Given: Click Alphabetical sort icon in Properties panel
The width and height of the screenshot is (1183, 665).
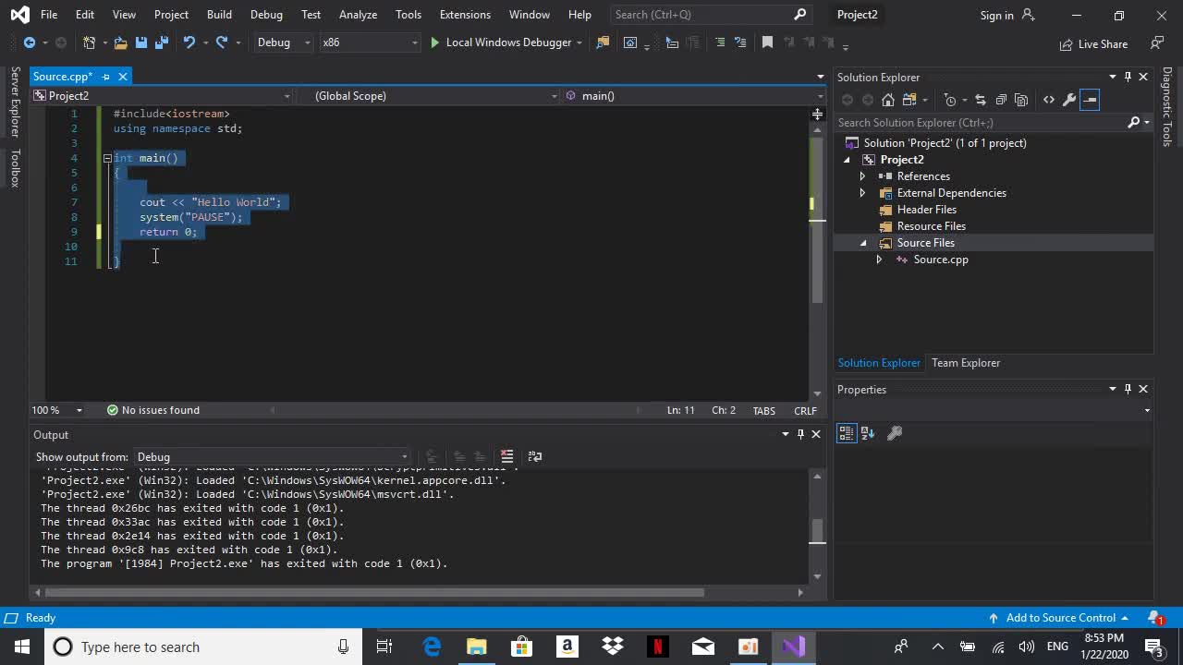Looking at the screenshot, I should coord(868,432).
